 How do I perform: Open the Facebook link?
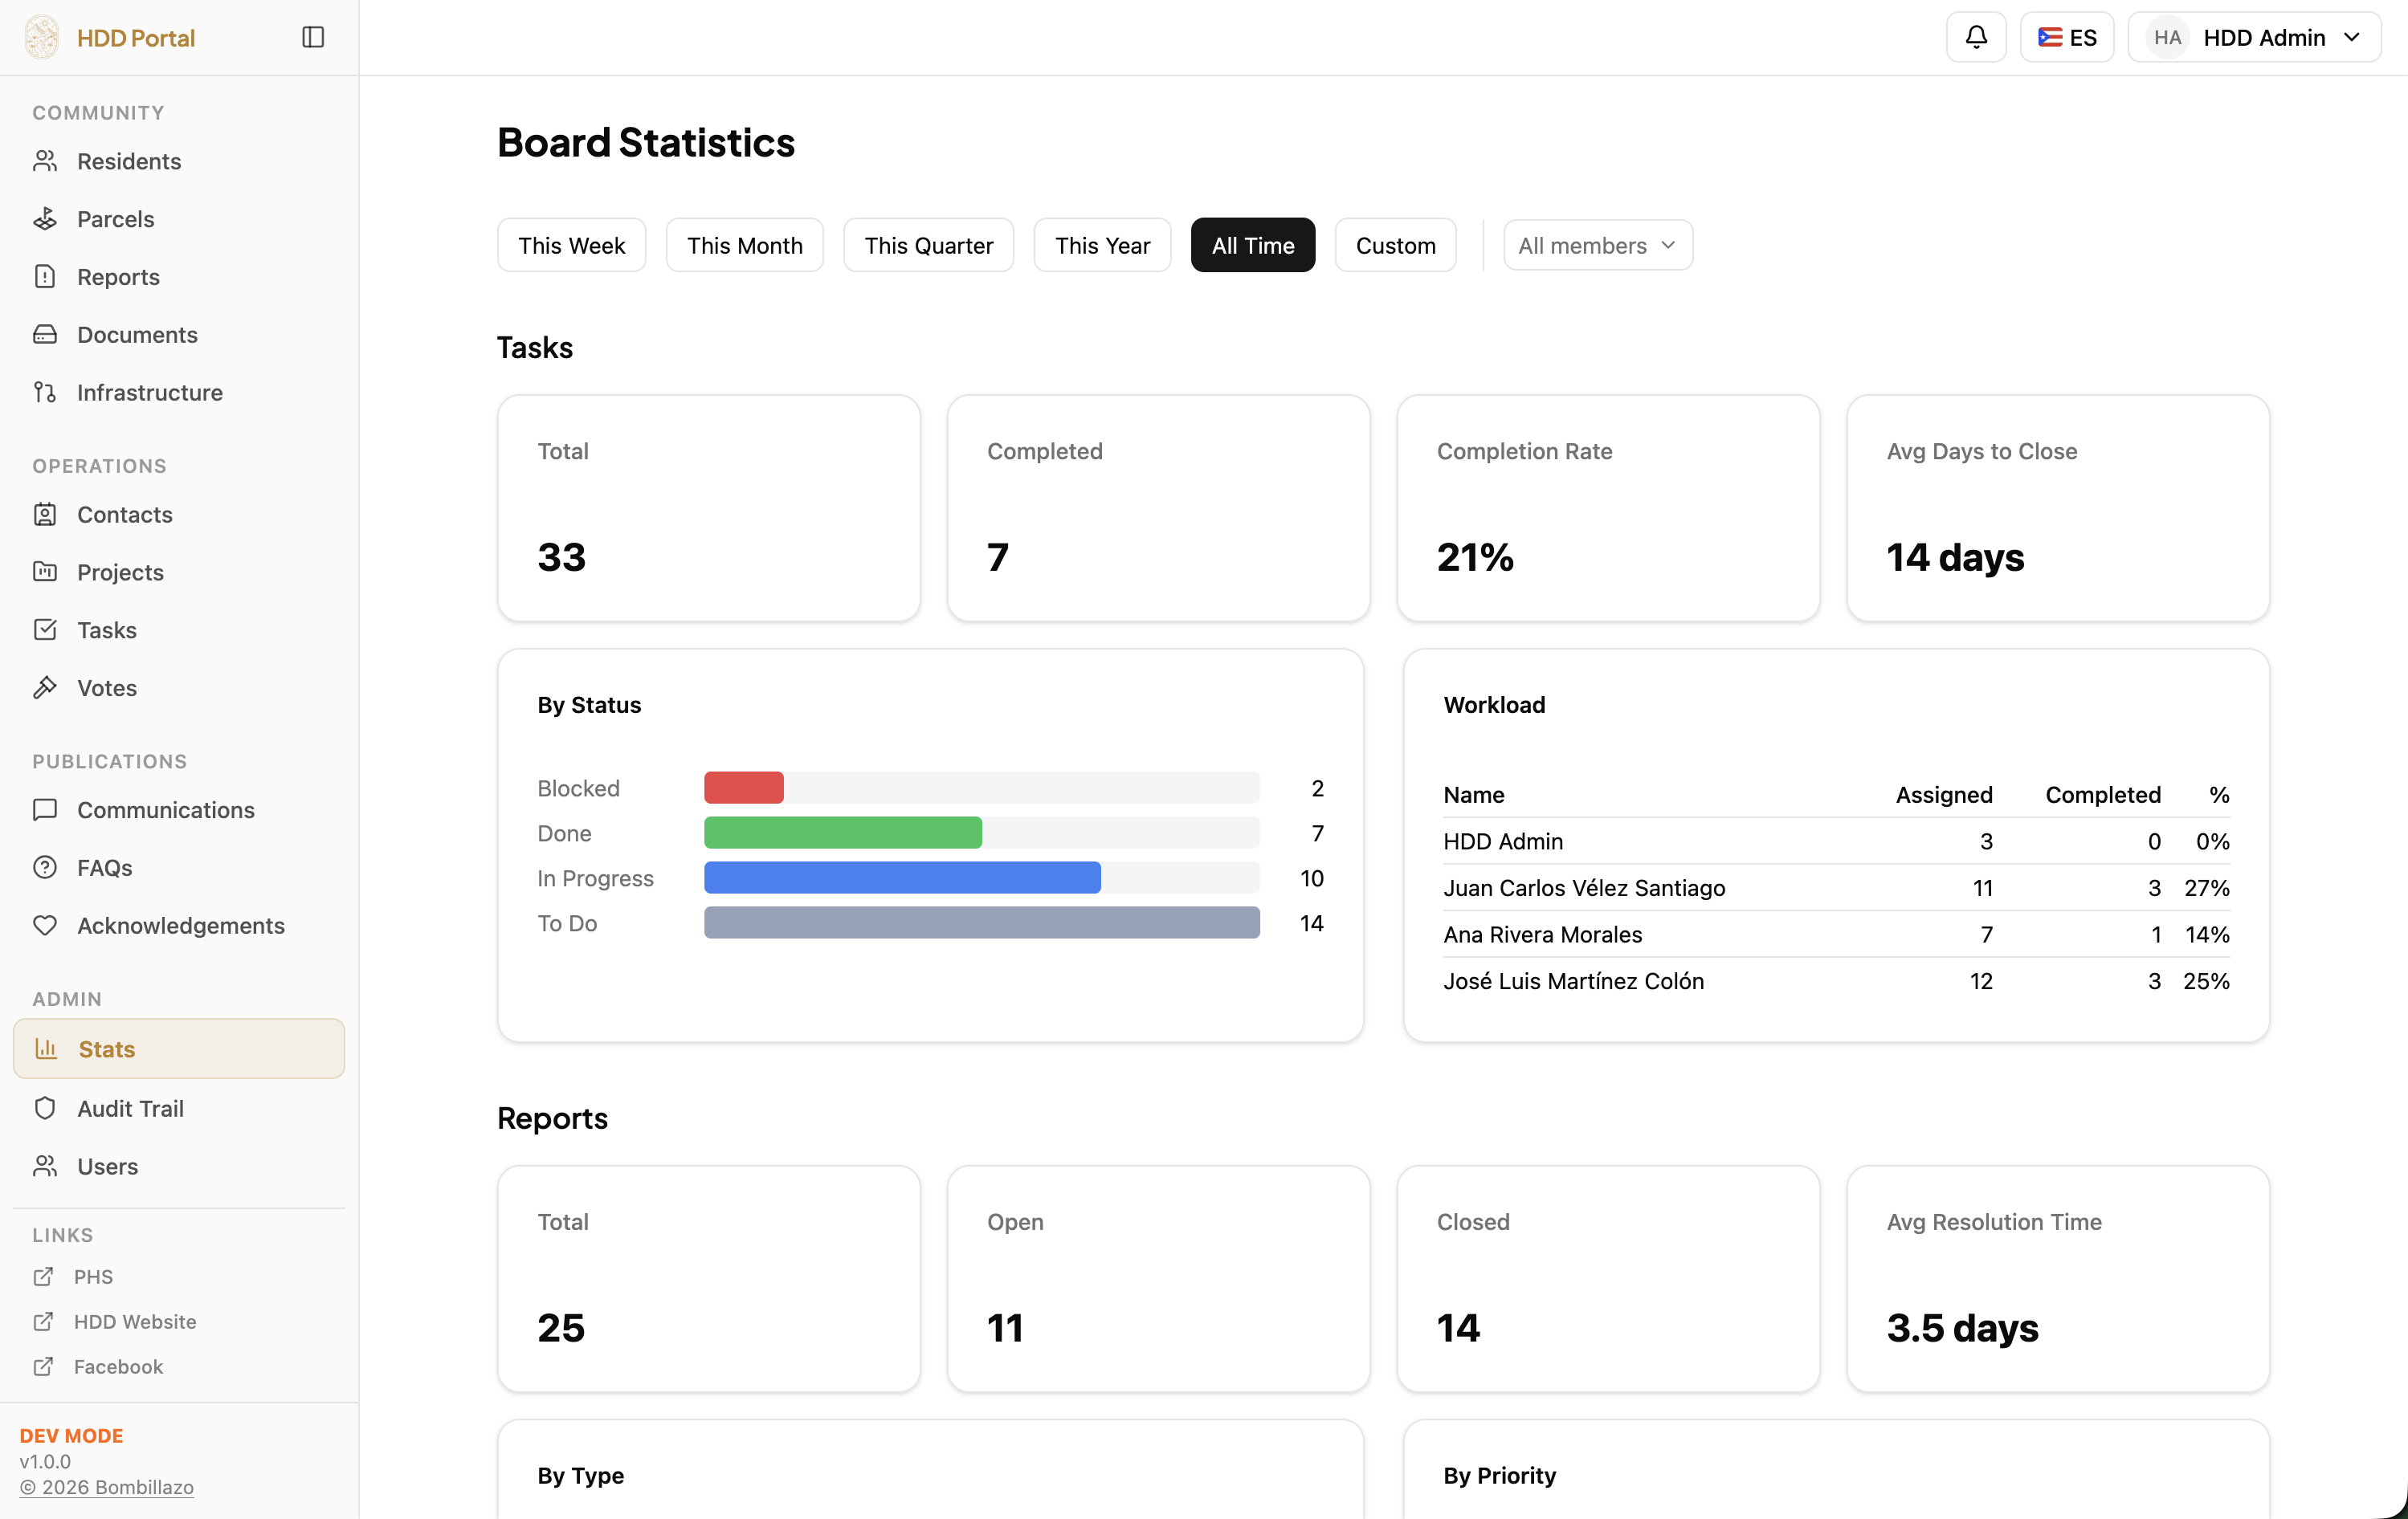coord(118,1367)
